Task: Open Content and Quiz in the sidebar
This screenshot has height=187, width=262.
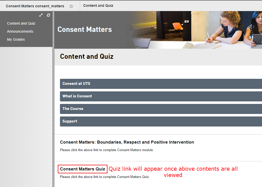Action: tap(21, 23)
